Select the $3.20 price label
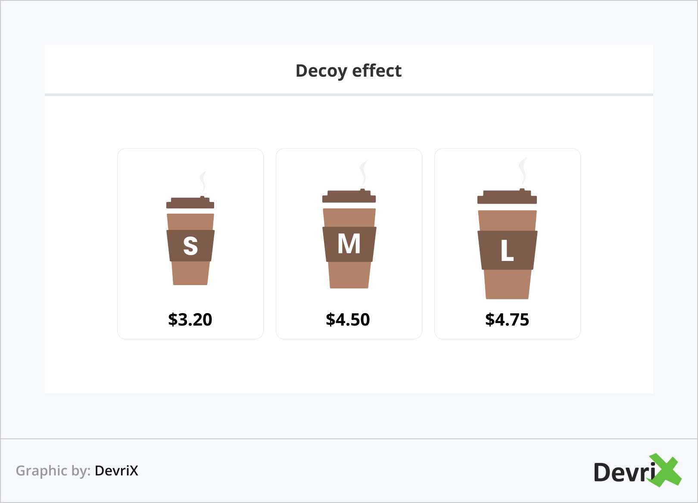 point(190,320)
